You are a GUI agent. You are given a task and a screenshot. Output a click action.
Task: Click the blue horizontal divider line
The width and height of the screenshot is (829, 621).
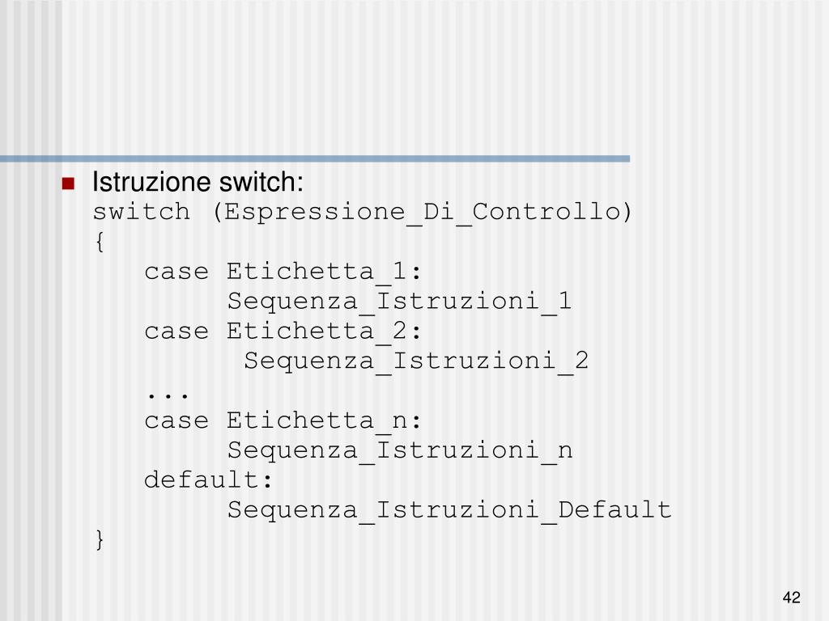pos(315,158)
